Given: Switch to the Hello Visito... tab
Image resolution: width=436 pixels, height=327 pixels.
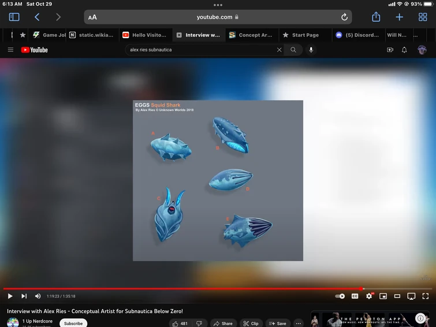Looking at the screenshot, I should tap(145, 35).
